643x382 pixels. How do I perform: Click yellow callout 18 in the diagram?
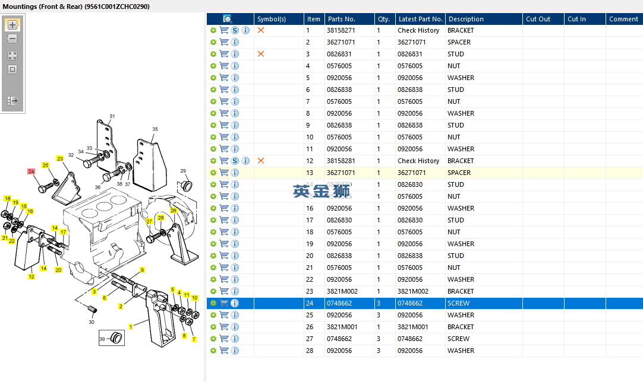pos(7,199)
